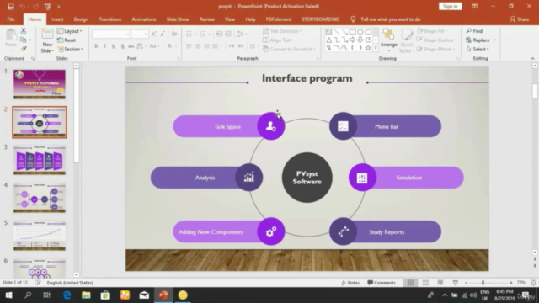Image resolution: width=539 pixels, height=303 pixels.
Task: Decrease font size button
Action: pyautogui.click(x=163, y=34)
